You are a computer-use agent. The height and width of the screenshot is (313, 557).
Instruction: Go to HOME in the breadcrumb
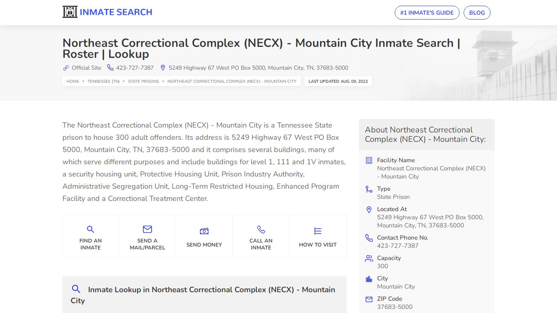pyautogui.click(x=73, y=81)
